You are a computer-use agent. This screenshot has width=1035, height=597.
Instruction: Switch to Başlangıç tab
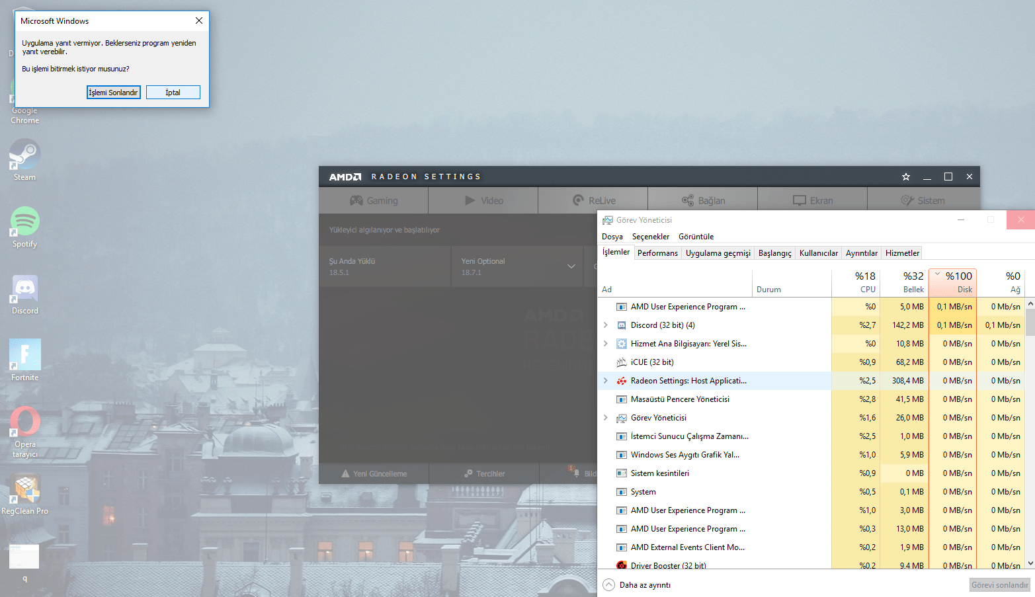tap(775, 253)
